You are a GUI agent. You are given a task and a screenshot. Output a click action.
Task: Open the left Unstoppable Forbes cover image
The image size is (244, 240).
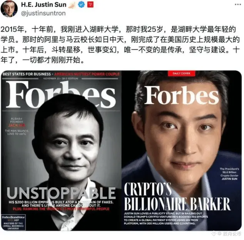tap(61, 150)
